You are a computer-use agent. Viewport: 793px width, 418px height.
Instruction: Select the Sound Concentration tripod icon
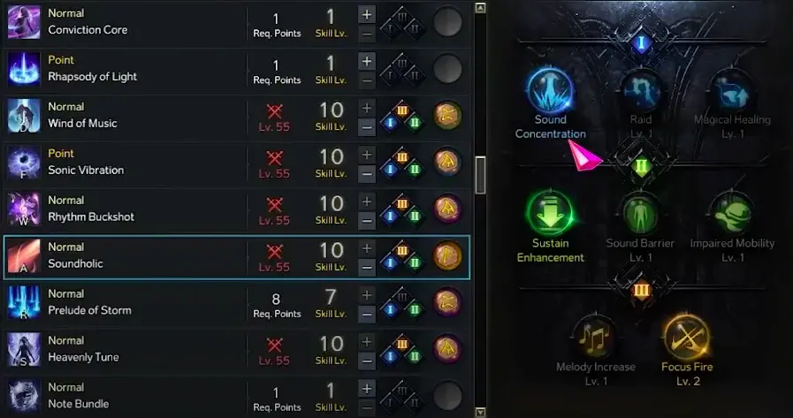[550, 92]
